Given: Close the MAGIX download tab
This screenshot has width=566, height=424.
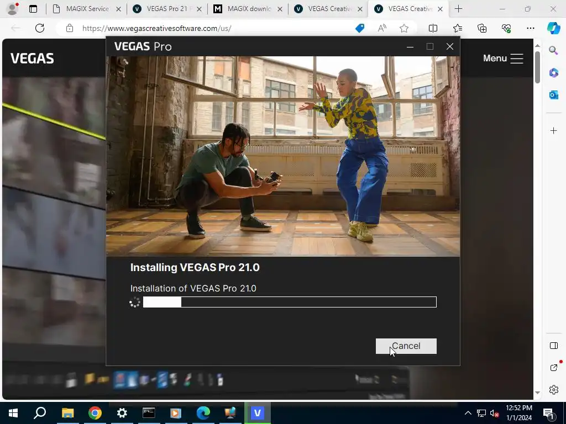Looking at the screenshot, I should tap(280, 9).
